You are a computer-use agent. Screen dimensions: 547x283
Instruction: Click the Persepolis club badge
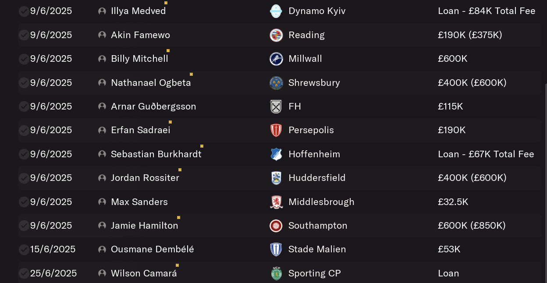(276, 130)
